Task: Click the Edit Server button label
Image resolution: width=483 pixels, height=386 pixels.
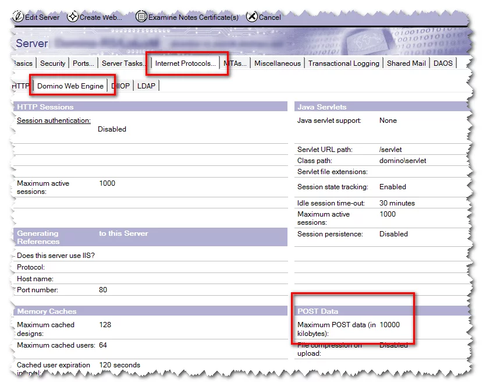Action: tap(42, 17)
